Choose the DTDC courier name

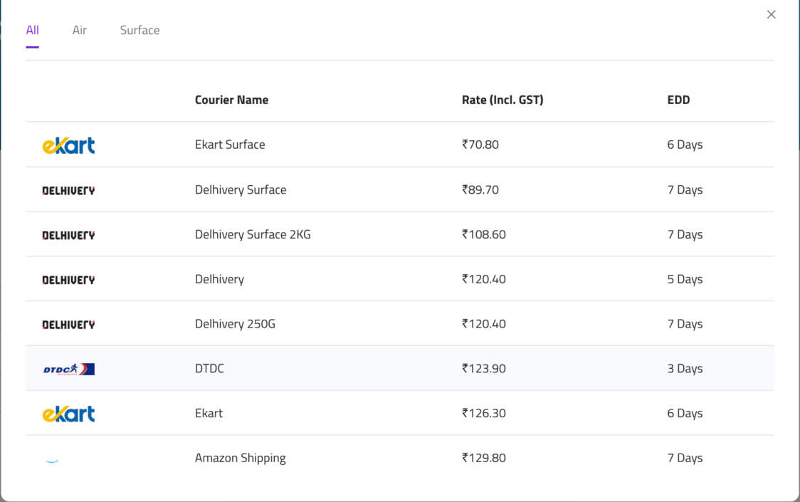209,368
